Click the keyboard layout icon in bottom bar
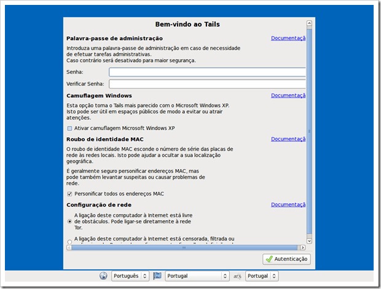This screenshot has height=289, width=381. (237, 276)
